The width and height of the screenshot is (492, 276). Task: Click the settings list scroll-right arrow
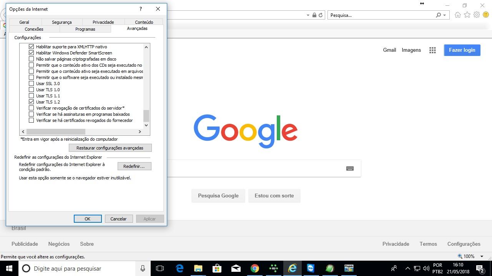click(x=140, y=131)
